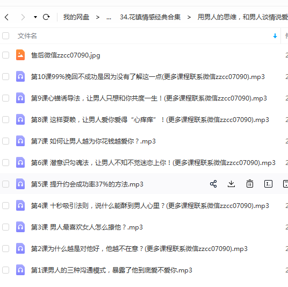Screen dimensions: 288x287
Task: Check the box for 第10课 mp3 file
Action: (x=6, y=77)
